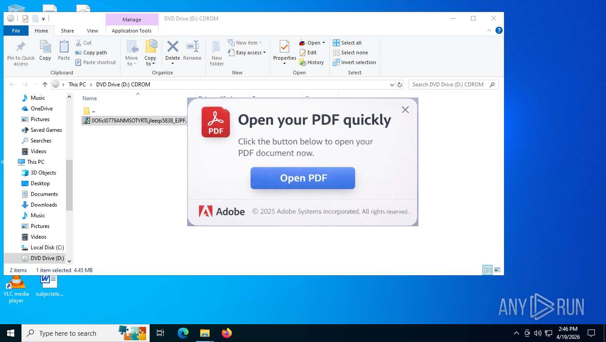The image size is (606, 342).
Task: Select the ~ folder in file list
Action: 89,111
